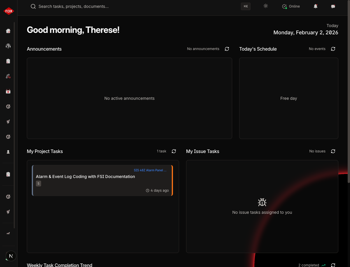Screen dimensions: 350x267
Task: Click the round N button at bottom left
Action: pyautogui.click(x=11, y=256)
